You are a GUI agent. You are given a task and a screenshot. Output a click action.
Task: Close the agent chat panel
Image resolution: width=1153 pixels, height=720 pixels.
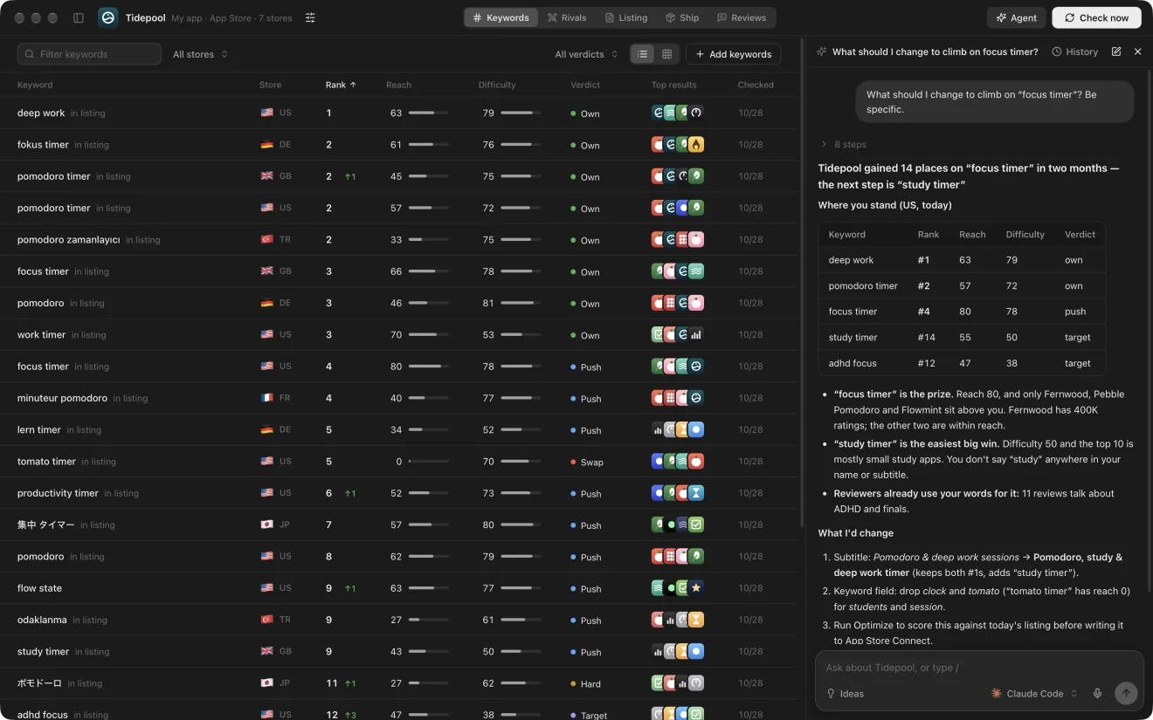1137,51
